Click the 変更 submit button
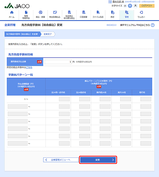The image size is (159, 177). (98, 160)
